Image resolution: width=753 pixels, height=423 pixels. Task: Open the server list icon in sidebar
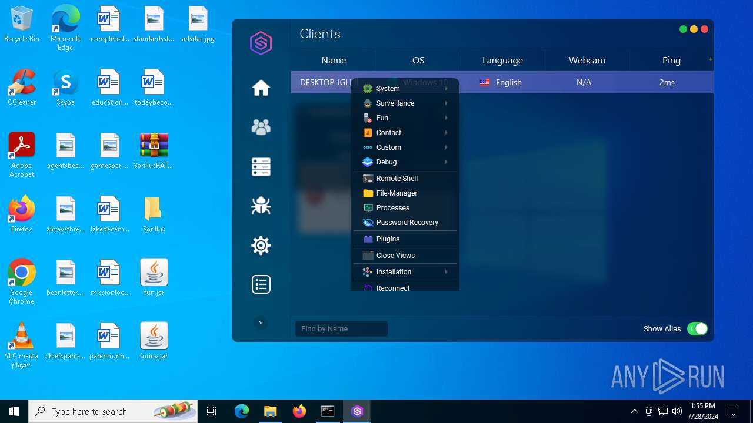click(261, 167)
